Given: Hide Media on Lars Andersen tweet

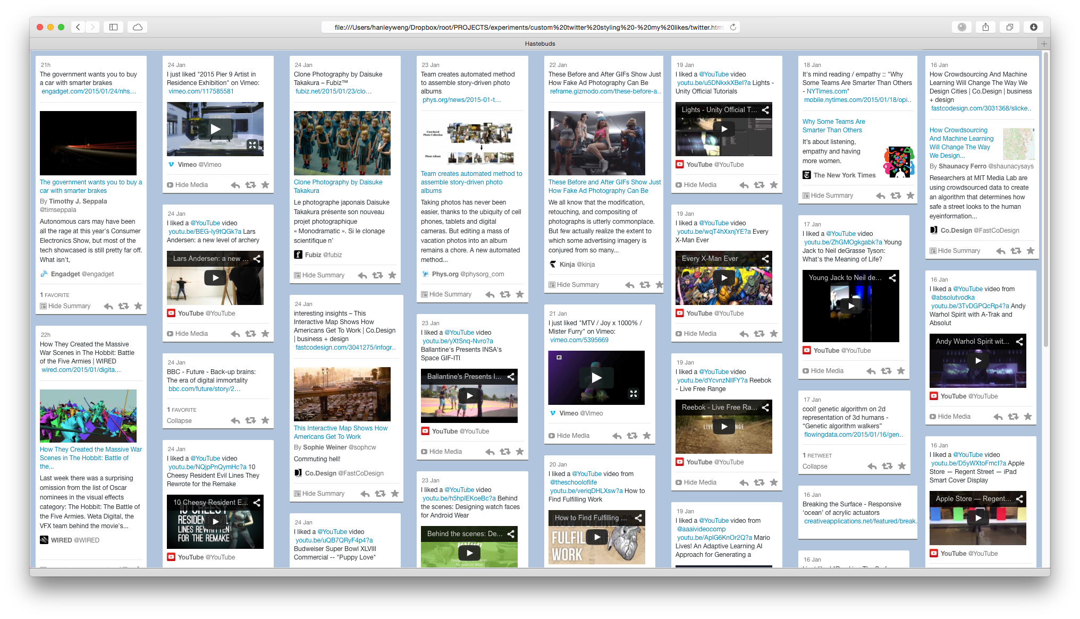Looking at the screenshot, I should [188, 334].
